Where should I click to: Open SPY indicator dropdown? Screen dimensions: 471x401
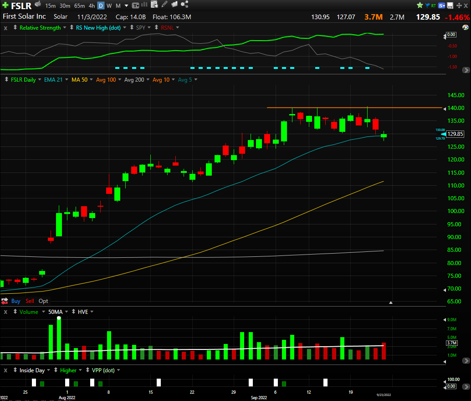(149, 27)
